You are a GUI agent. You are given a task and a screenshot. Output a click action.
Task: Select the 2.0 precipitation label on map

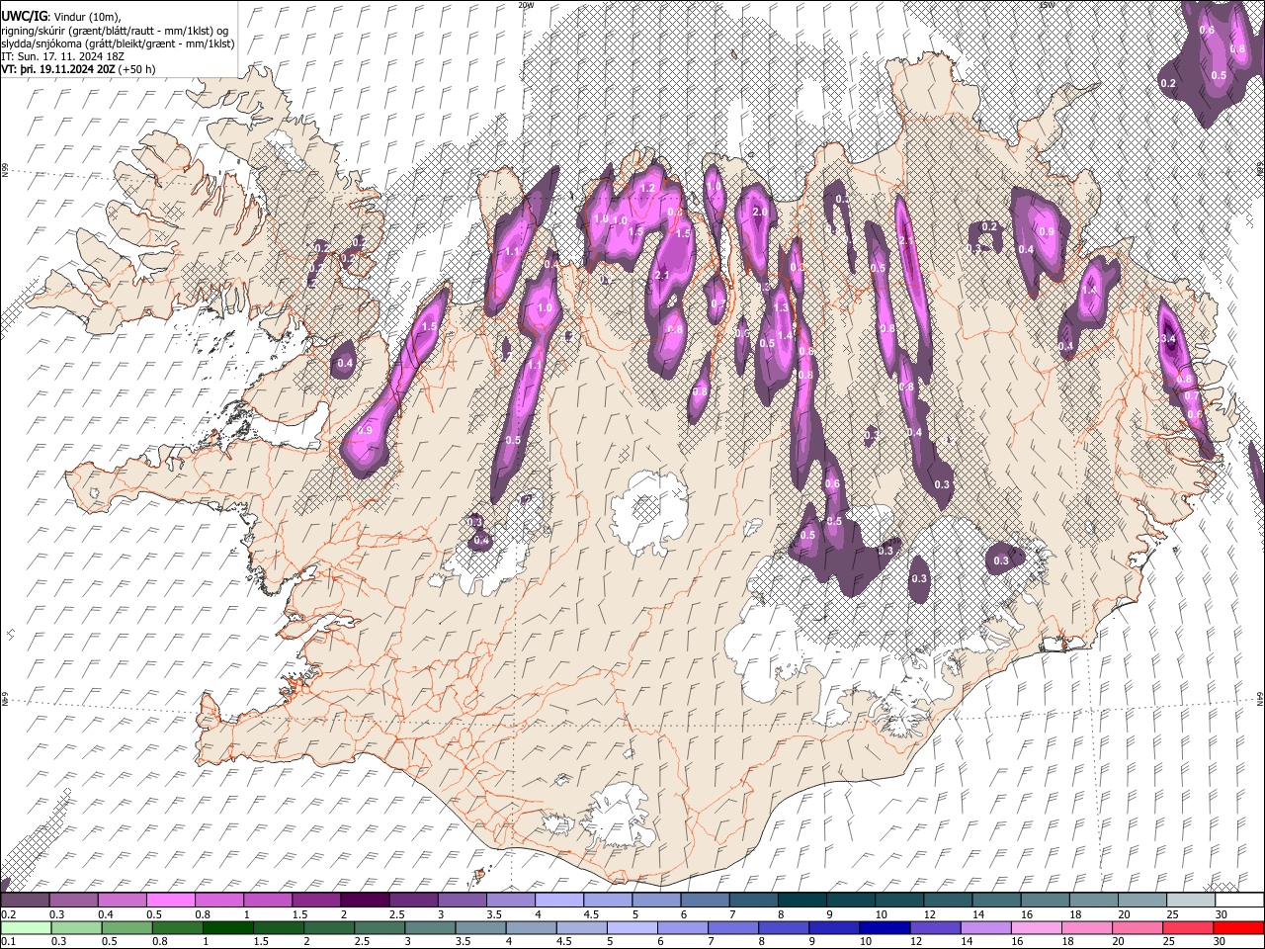(x=760, y=213)
